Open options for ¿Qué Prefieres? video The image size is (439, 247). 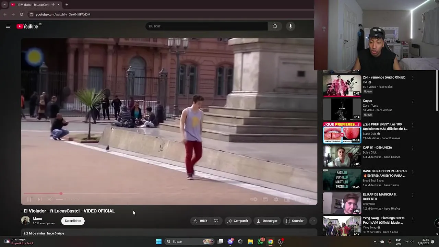tap(413, 125)
